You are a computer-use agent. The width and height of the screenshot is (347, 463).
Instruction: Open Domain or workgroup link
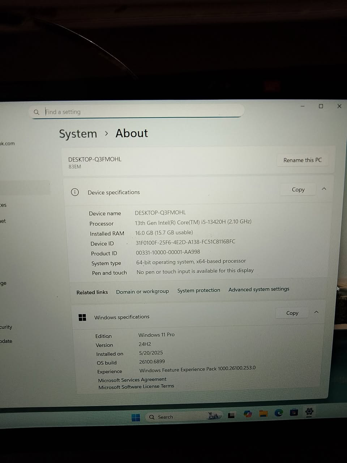coord(142,292)
